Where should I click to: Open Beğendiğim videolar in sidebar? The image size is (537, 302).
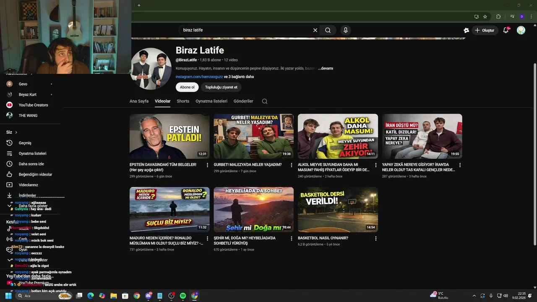pyautogui.click(x=29, y=174)
